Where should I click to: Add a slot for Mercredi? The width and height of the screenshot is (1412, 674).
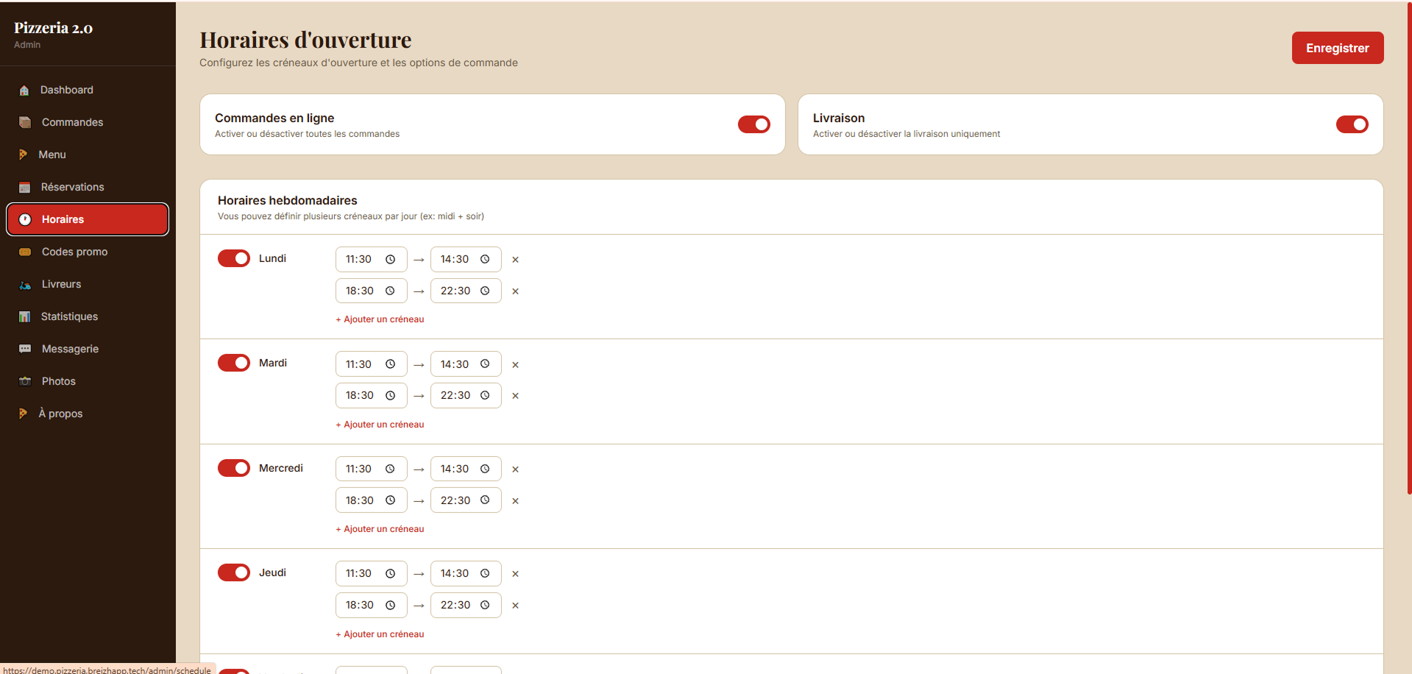coord(380,529)
